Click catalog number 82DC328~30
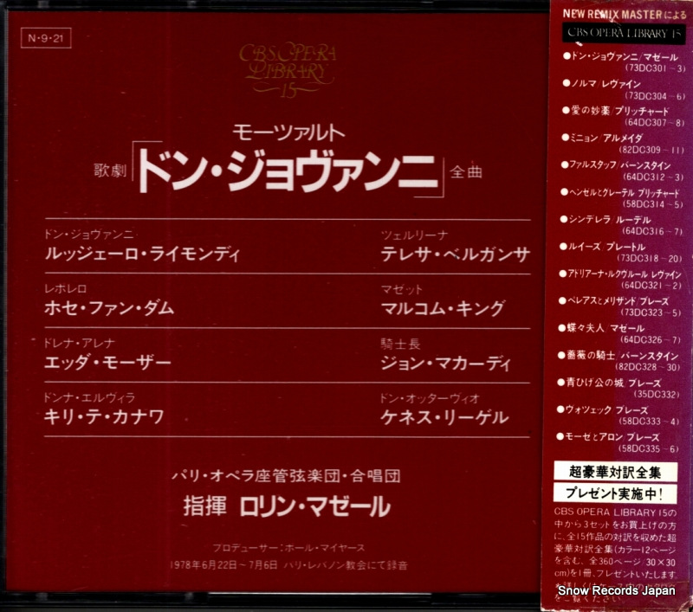This screenshot has width=693, height=612. coord(647,367)
